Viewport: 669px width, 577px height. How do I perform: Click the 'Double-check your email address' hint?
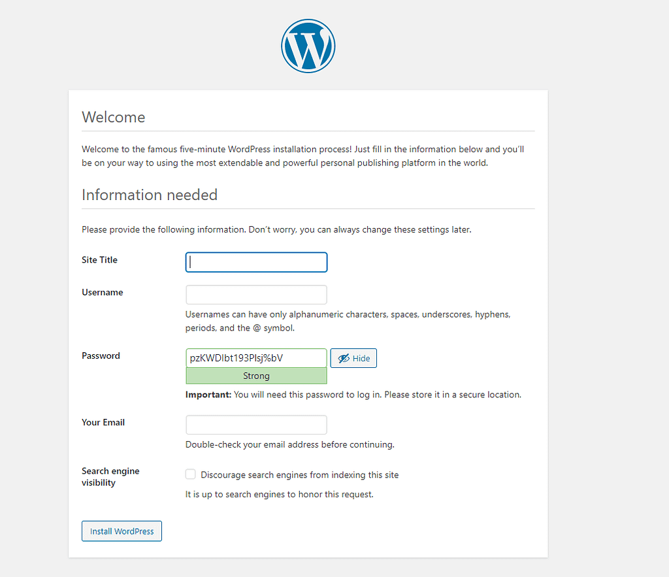coord(289,444)
